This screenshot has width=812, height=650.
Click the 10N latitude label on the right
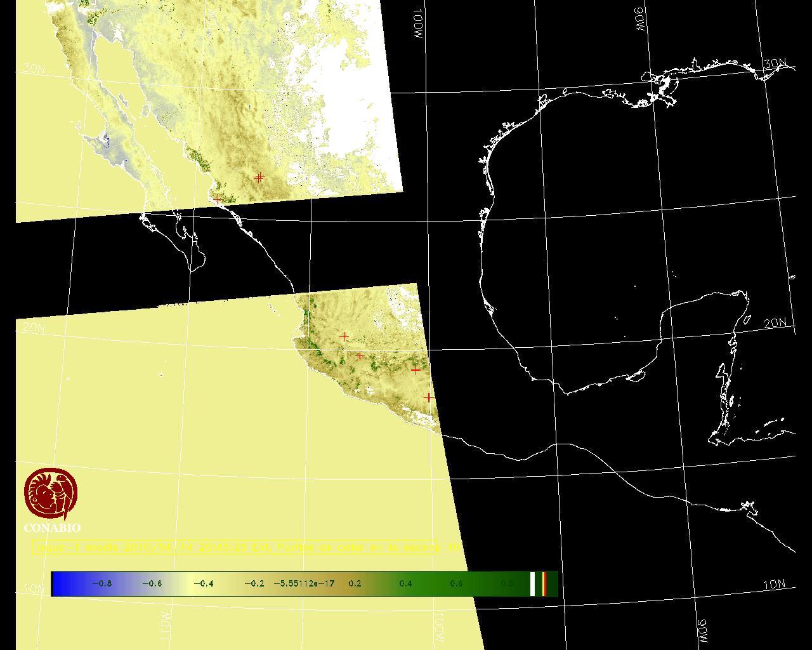773,585
